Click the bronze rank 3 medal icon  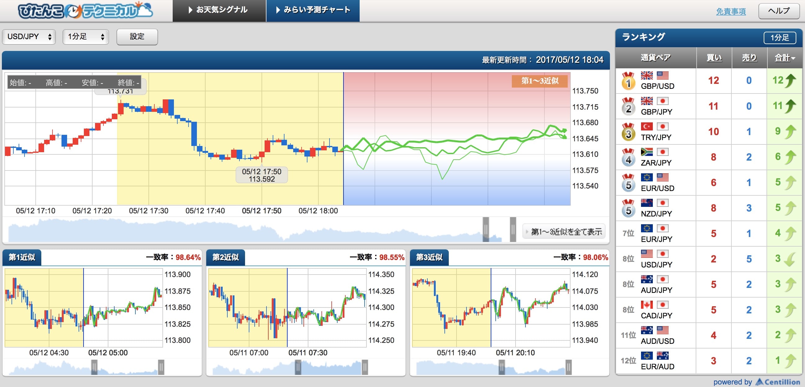628,132
